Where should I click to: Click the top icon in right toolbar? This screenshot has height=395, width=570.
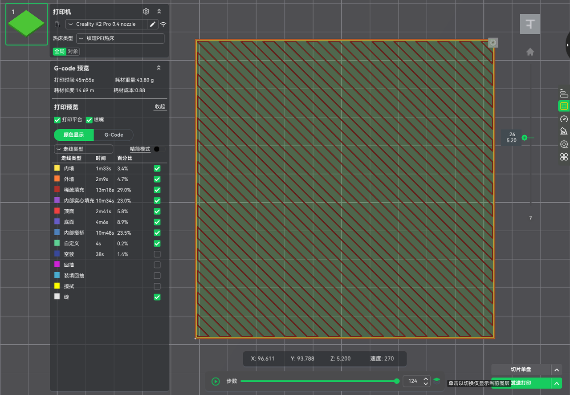click(564, 93)
